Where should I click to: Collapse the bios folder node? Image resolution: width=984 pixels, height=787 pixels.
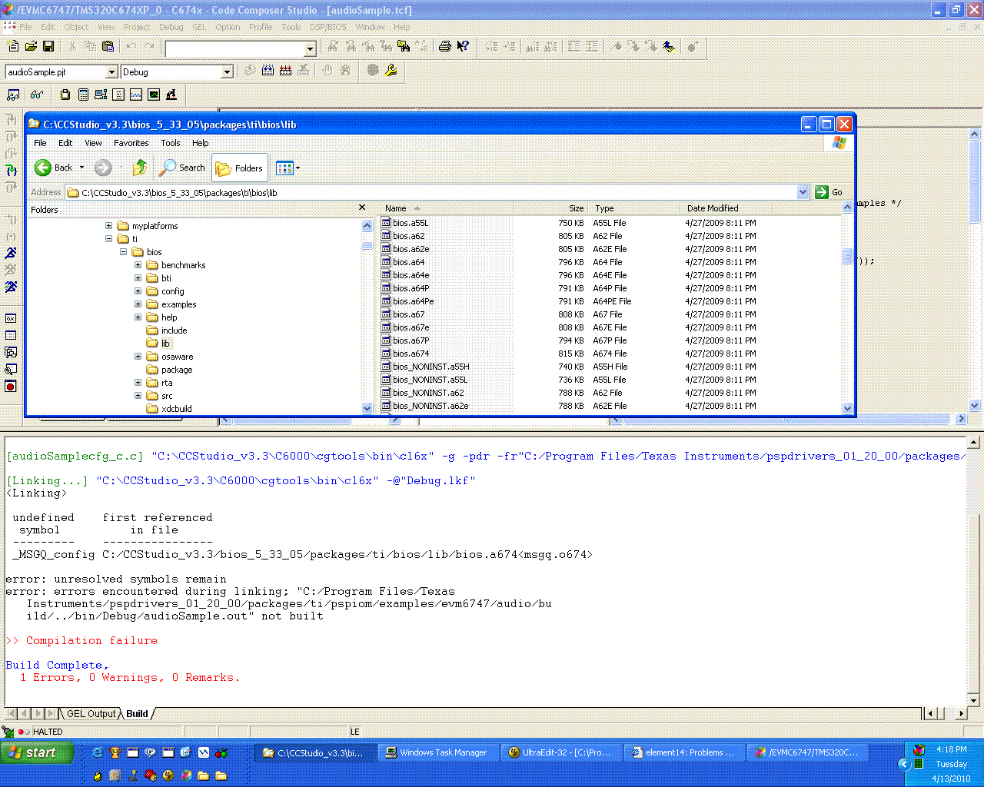tap(123, 252)
